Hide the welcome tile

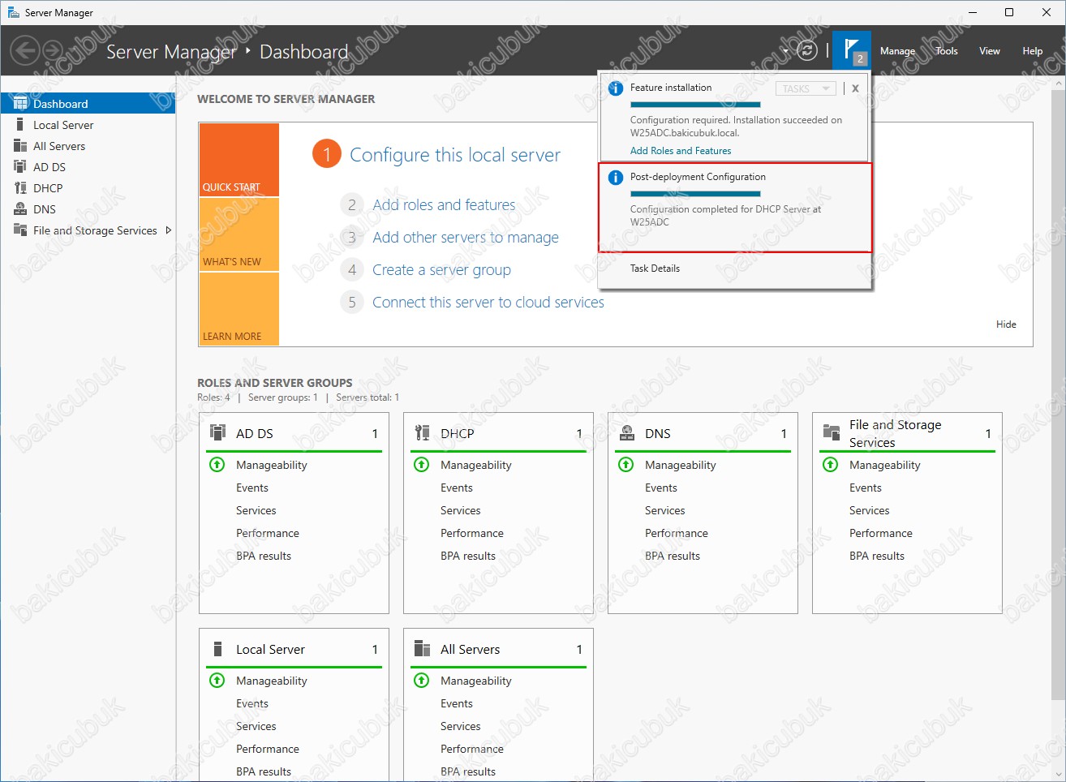point(1006,324)
